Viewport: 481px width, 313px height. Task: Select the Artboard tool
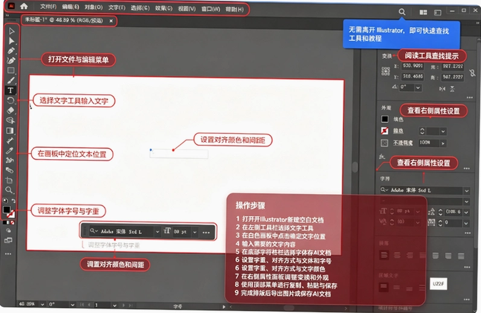tap(9, 180)
